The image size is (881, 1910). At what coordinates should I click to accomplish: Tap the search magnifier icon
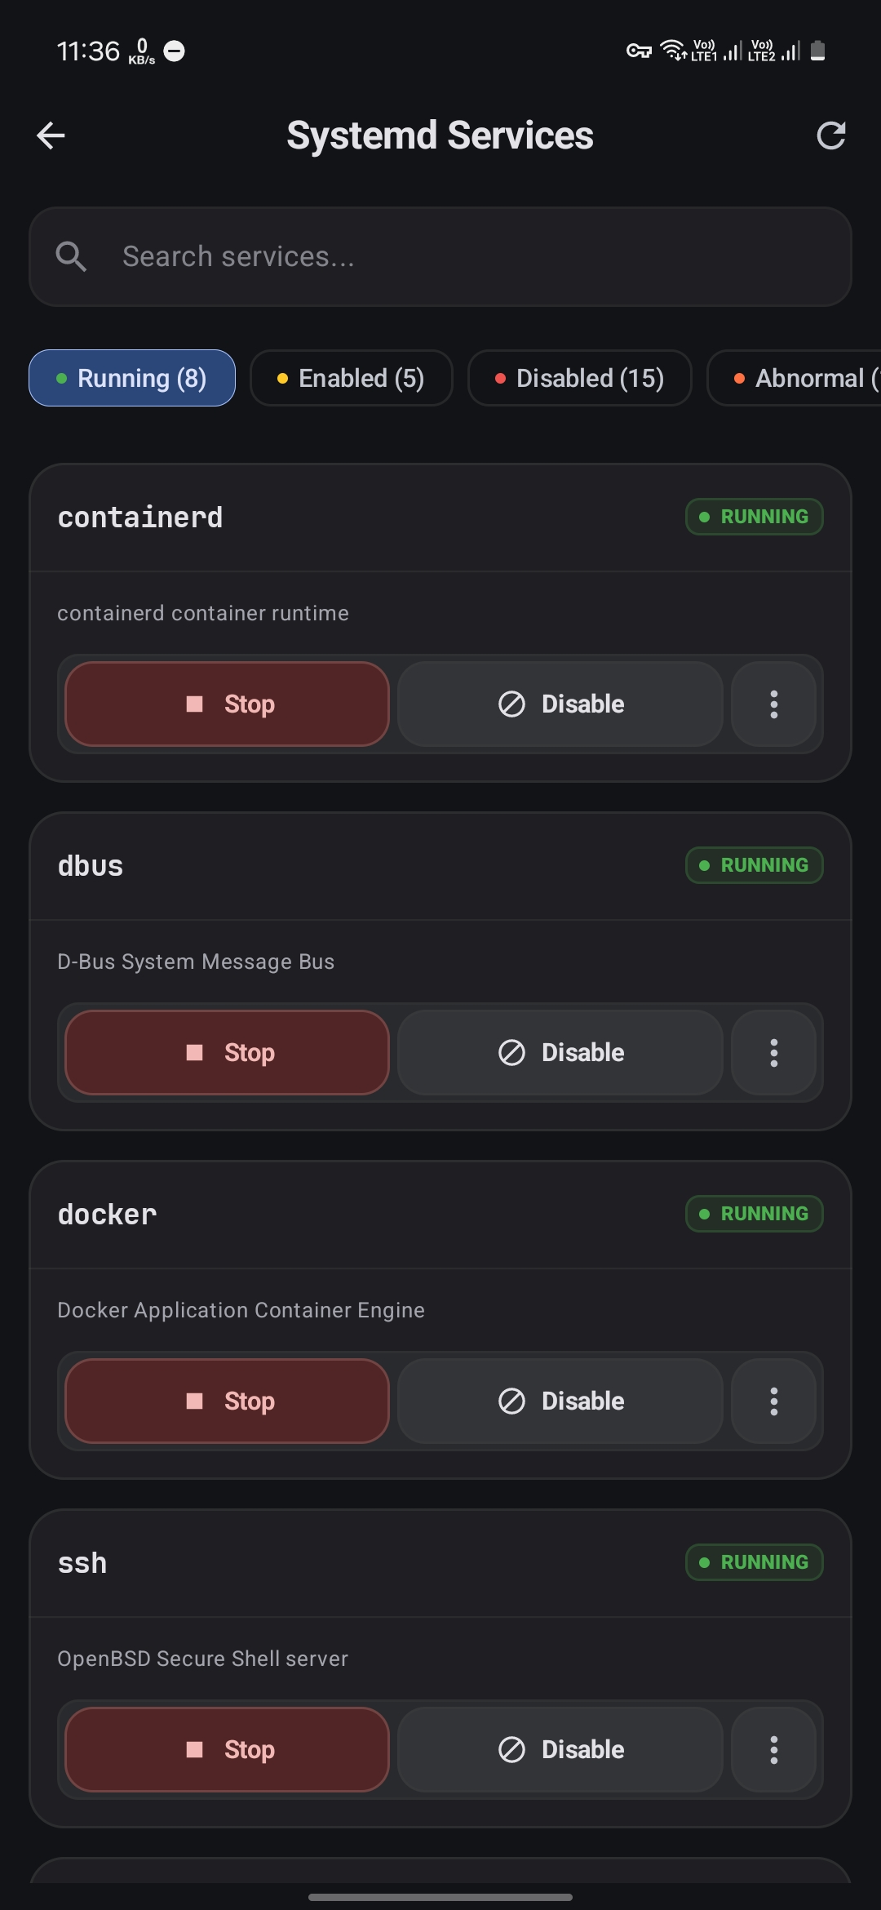coord(71,256)
